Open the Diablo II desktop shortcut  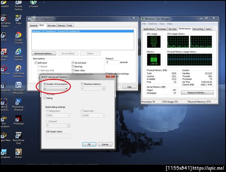click(x=5, y=105)
